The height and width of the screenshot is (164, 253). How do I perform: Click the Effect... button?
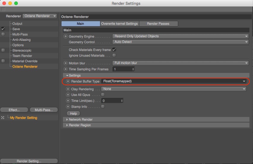(x=14, y=110)
